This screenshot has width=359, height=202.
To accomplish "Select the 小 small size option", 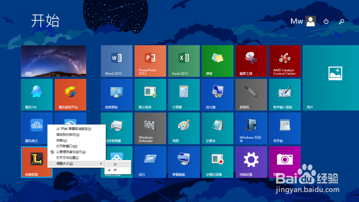I will [x=118, y=164].
